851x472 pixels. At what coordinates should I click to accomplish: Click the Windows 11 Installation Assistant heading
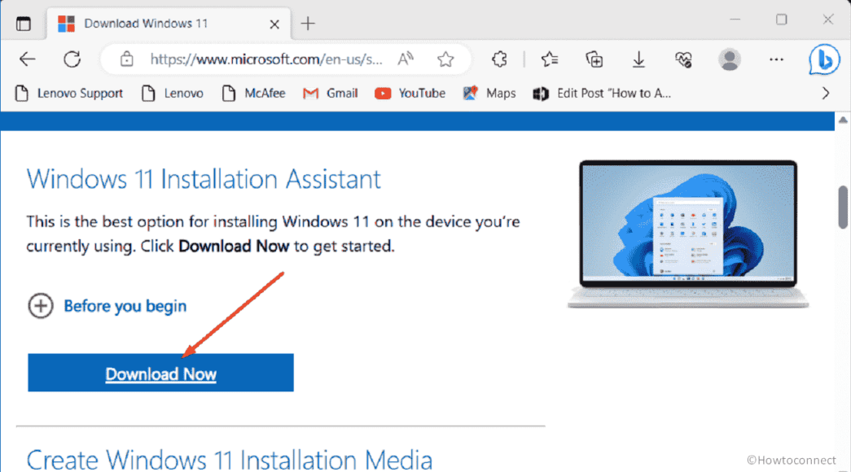tap(204, 179)
